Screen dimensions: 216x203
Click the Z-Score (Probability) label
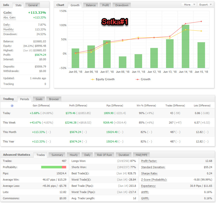(154, 180)
